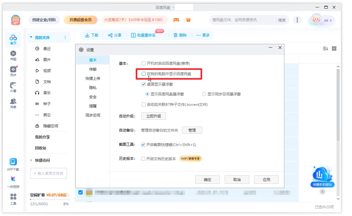This screenshot has height=216, width=352.
Task: Collapse the 我的文件 tree section
Action: click(31, 37)
